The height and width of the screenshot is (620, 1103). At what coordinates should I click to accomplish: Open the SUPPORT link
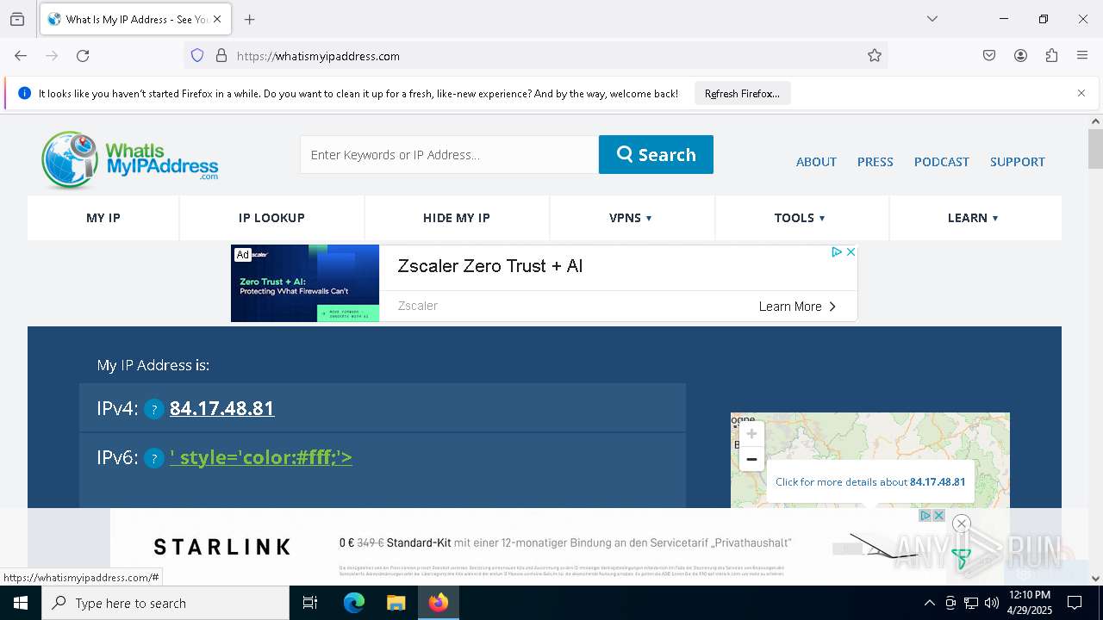coord(1017,162)
